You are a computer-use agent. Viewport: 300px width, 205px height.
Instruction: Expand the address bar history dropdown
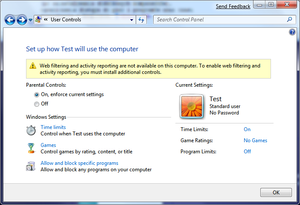tap(131, 20)
